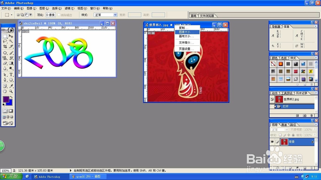Select the Path Selection arrow tool
Viewport: 321px width, 180px height.
(5, 75)
